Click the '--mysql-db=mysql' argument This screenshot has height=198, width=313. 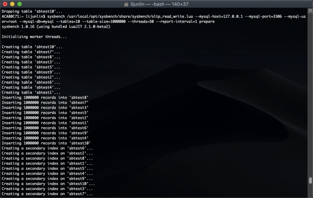point(36,21)
